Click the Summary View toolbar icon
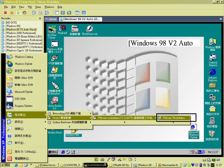 click(x=77, y=13)
